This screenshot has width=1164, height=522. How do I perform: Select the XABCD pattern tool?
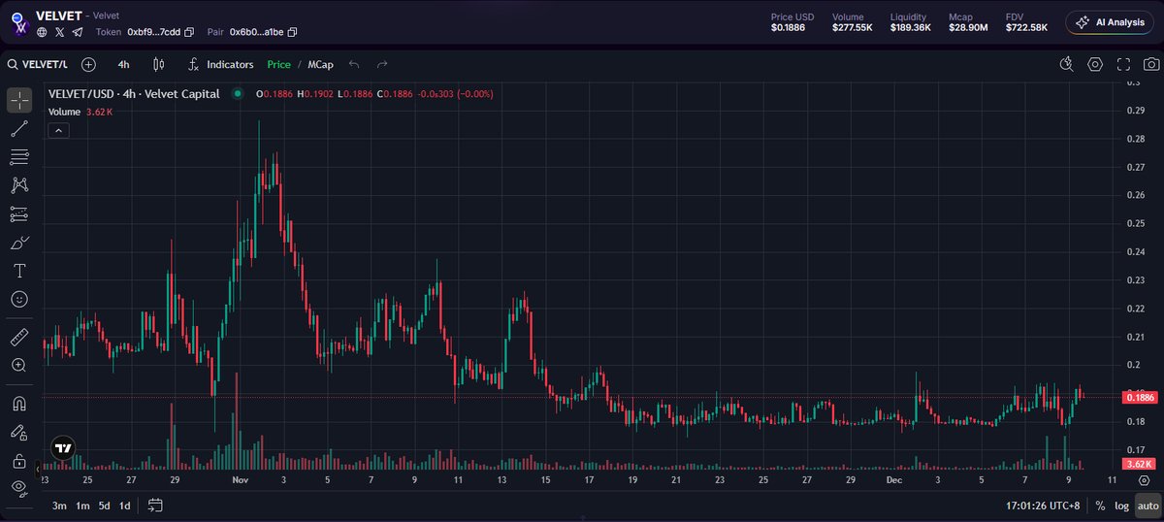coord(19,184)
